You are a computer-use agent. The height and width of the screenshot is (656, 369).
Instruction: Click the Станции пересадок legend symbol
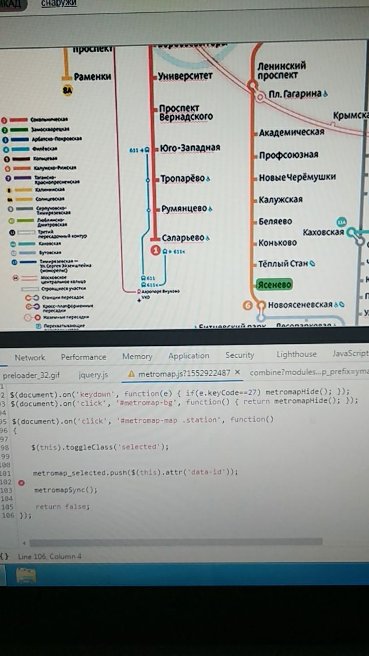click(x=32, y=297)
